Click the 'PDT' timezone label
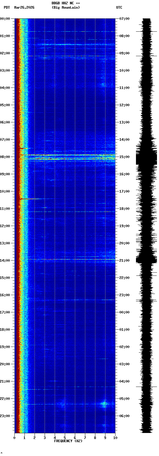 pos(7,7)
